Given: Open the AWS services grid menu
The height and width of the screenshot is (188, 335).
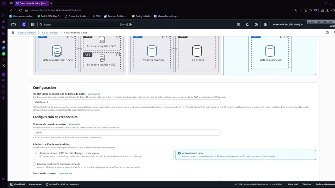Looking at the screenshot, I should 33,24.
